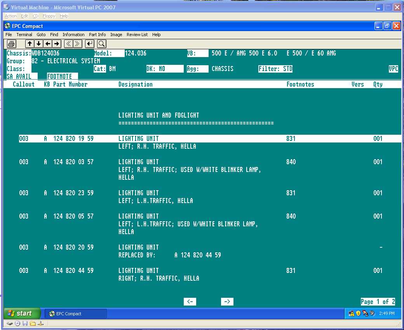Click the double left chevron button

click(68, 43)
